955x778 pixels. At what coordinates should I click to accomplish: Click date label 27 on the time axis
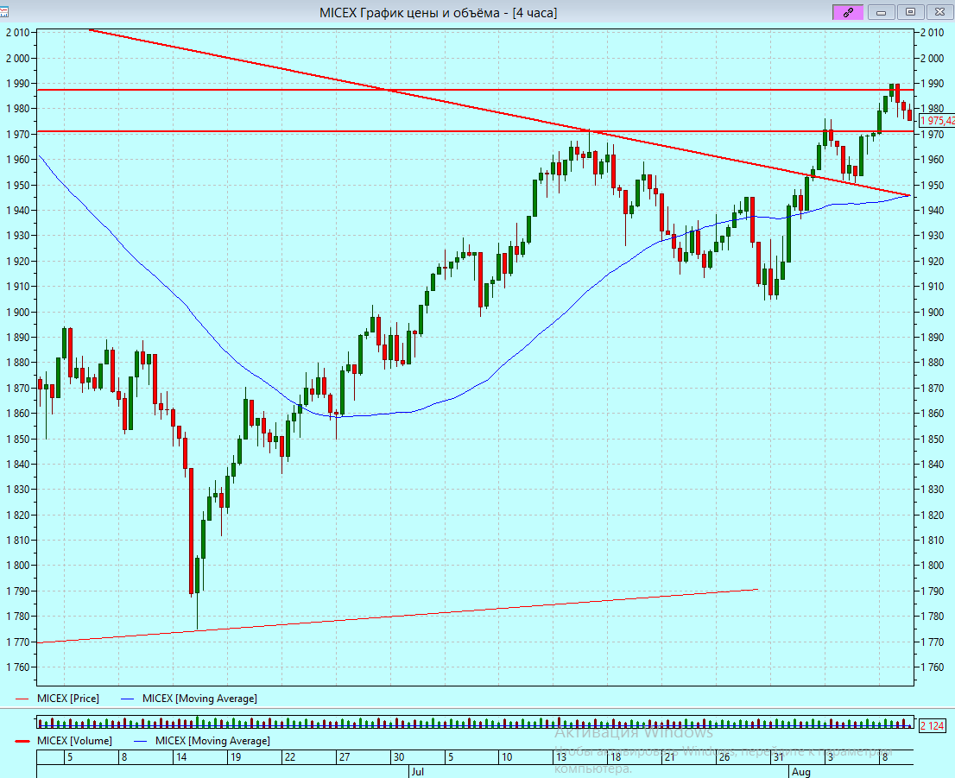[345, 757]
